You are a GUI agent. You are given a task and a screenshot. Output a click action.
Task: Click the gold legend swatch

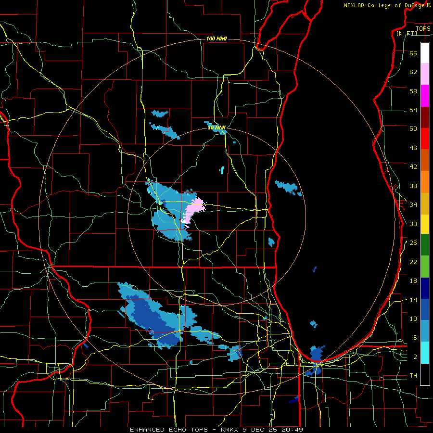425,204
